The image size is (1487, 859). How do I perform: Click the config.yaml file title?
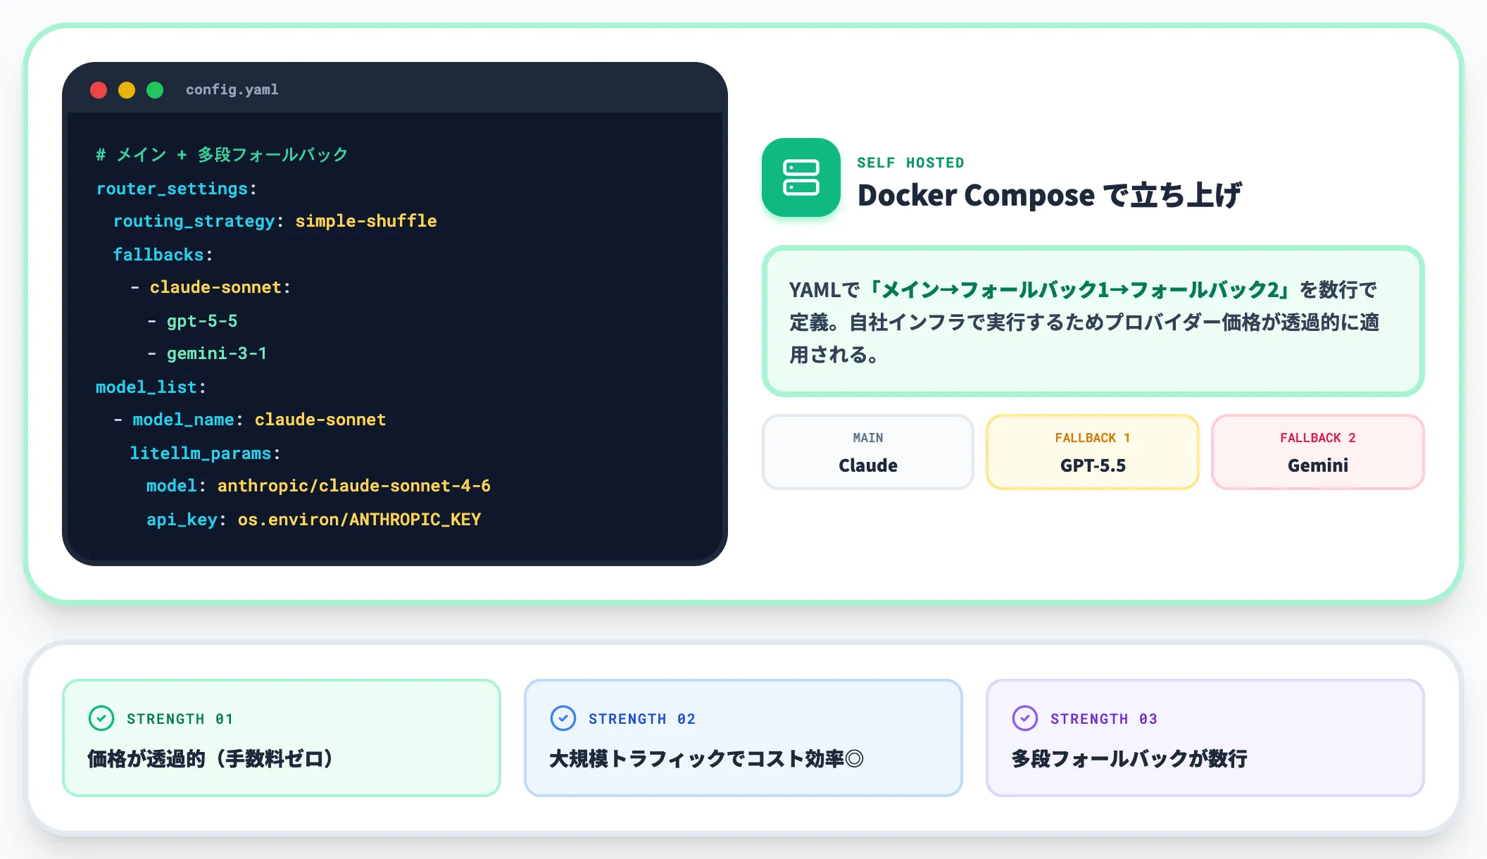(x=232, y=89)
